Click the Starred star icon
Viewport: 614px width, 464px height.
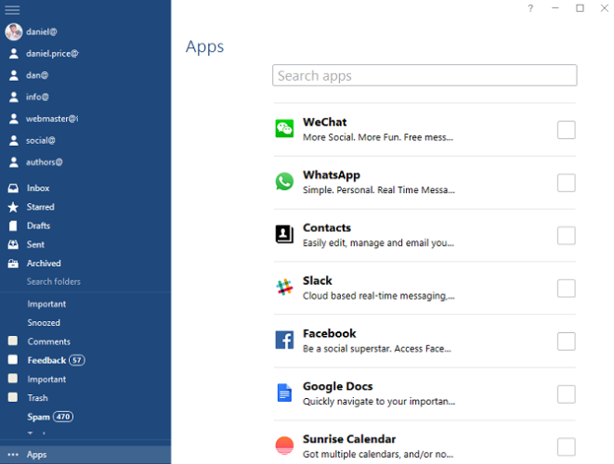[x=13, y=207]
